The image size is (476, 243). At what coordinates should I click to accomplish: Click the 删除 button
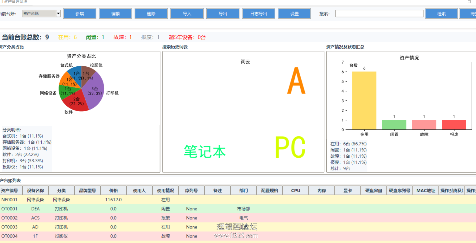point(151,14)
